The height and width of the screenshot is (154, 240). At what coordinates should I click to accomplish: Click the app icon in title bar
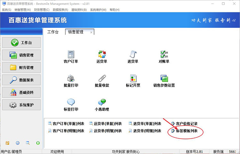pyautogui.click(x=4, y=4)
